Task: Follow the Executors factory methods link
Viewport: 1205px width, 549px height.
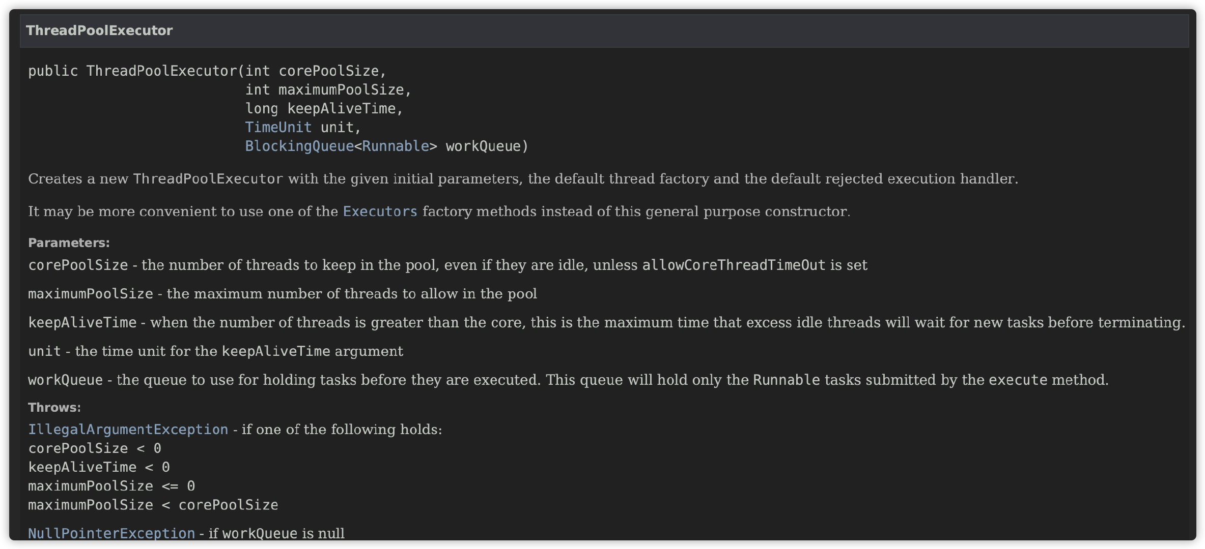Action: coord(380,211)
